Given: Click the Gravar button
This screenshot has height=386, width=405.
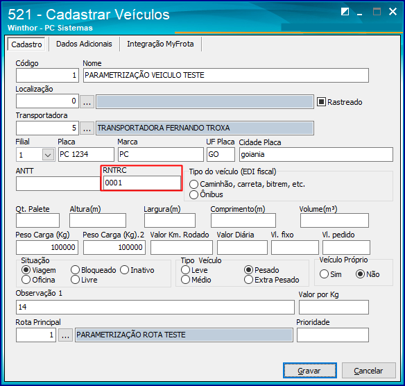Looking at the screenshot, I should 310,371.
